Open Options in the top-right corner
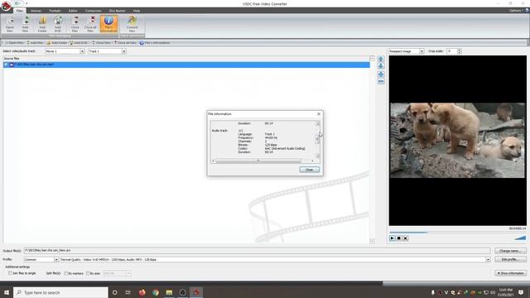This screenshot has height=298, width=530. pos(516,11)
